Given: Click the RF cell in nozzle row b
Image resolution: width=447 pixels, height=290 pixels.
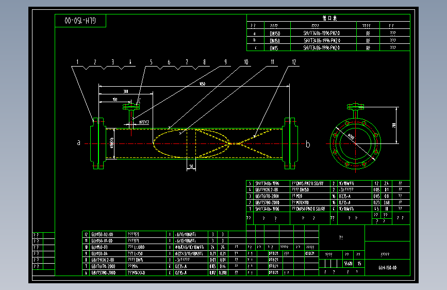Looking at the screenshot, I should tap(368, 41).
